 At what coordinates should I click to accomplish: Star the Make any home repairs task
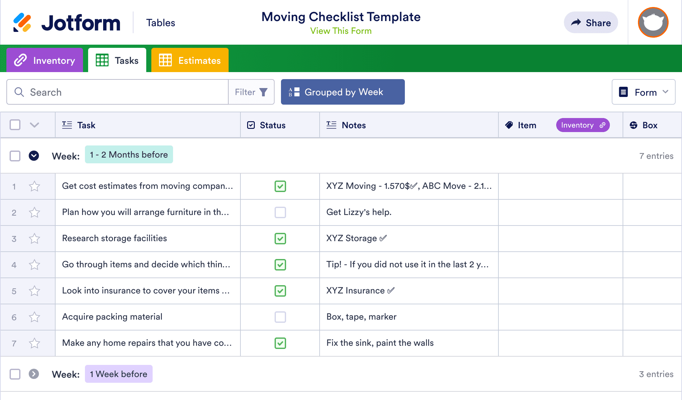point(34,343)
